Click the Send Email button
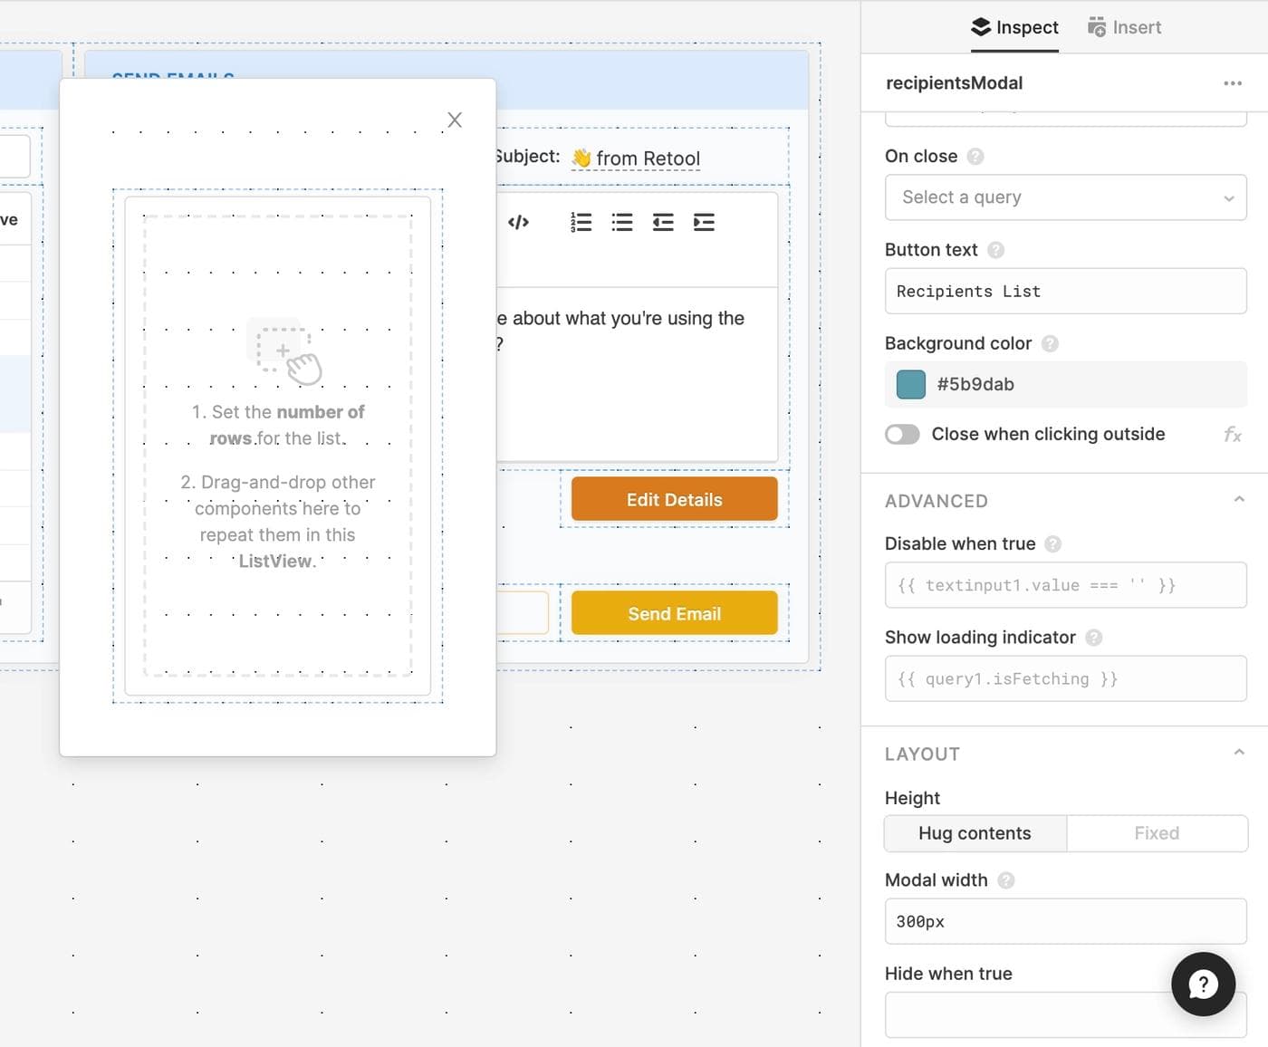 (674, 614)
